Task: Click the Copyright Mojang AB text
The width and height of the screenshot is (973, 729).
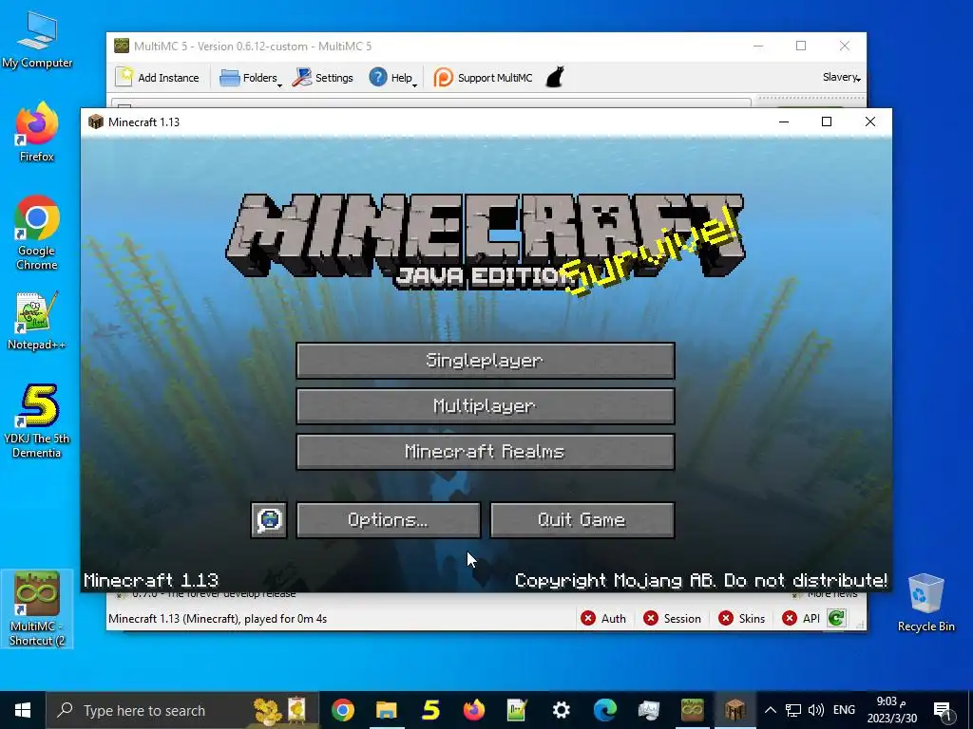Action: (x=701, y=580)
